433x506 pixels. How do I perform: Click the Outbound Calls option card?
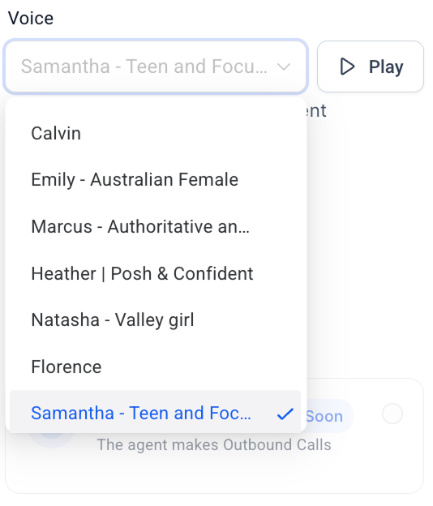coord(214,435)
